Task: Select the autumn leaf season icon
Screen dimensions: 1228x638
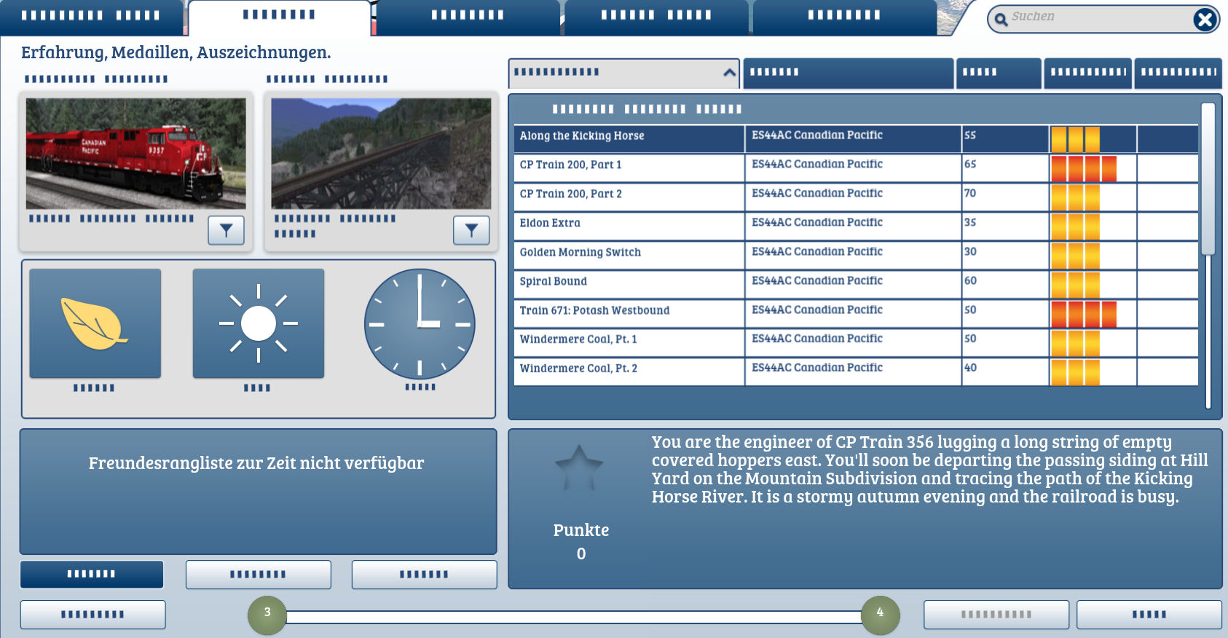Action: [x=95, y=323]
